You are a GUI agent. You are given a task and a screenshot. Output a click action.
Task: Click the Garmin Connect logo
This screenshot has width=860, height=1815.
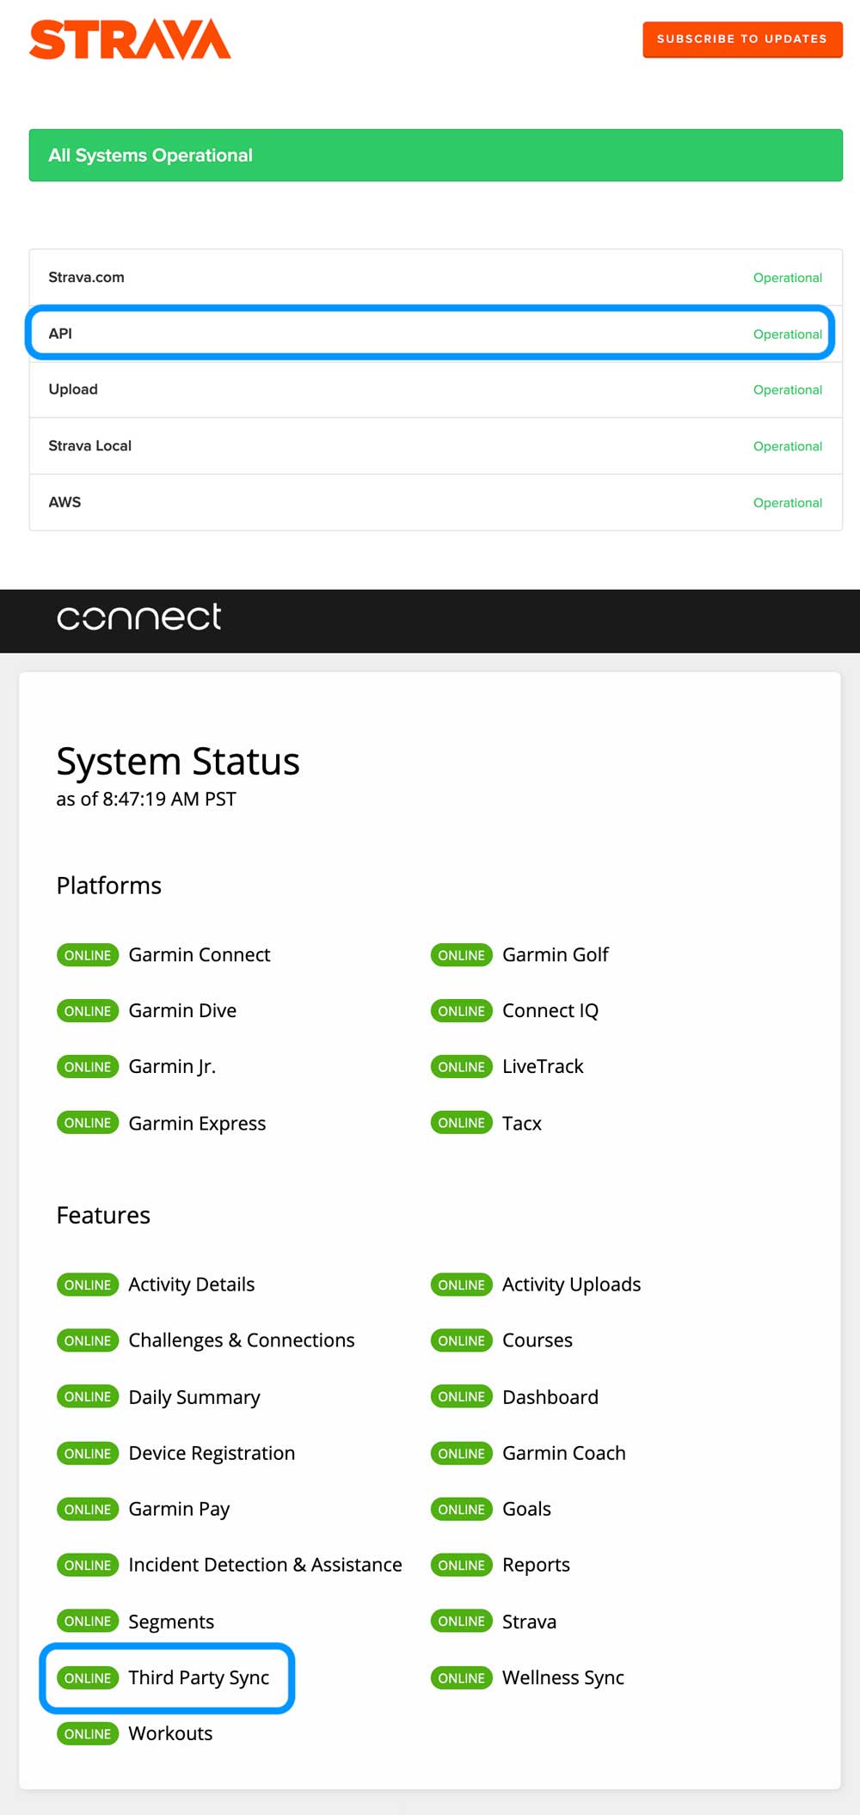click(138, 616)
